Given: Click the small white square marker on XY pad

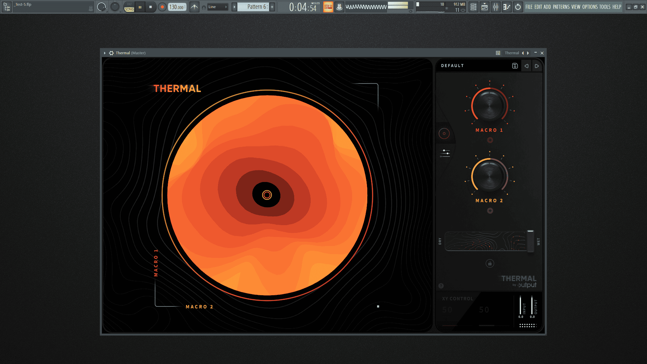Looking at the screenshot, I should (378, 306).
